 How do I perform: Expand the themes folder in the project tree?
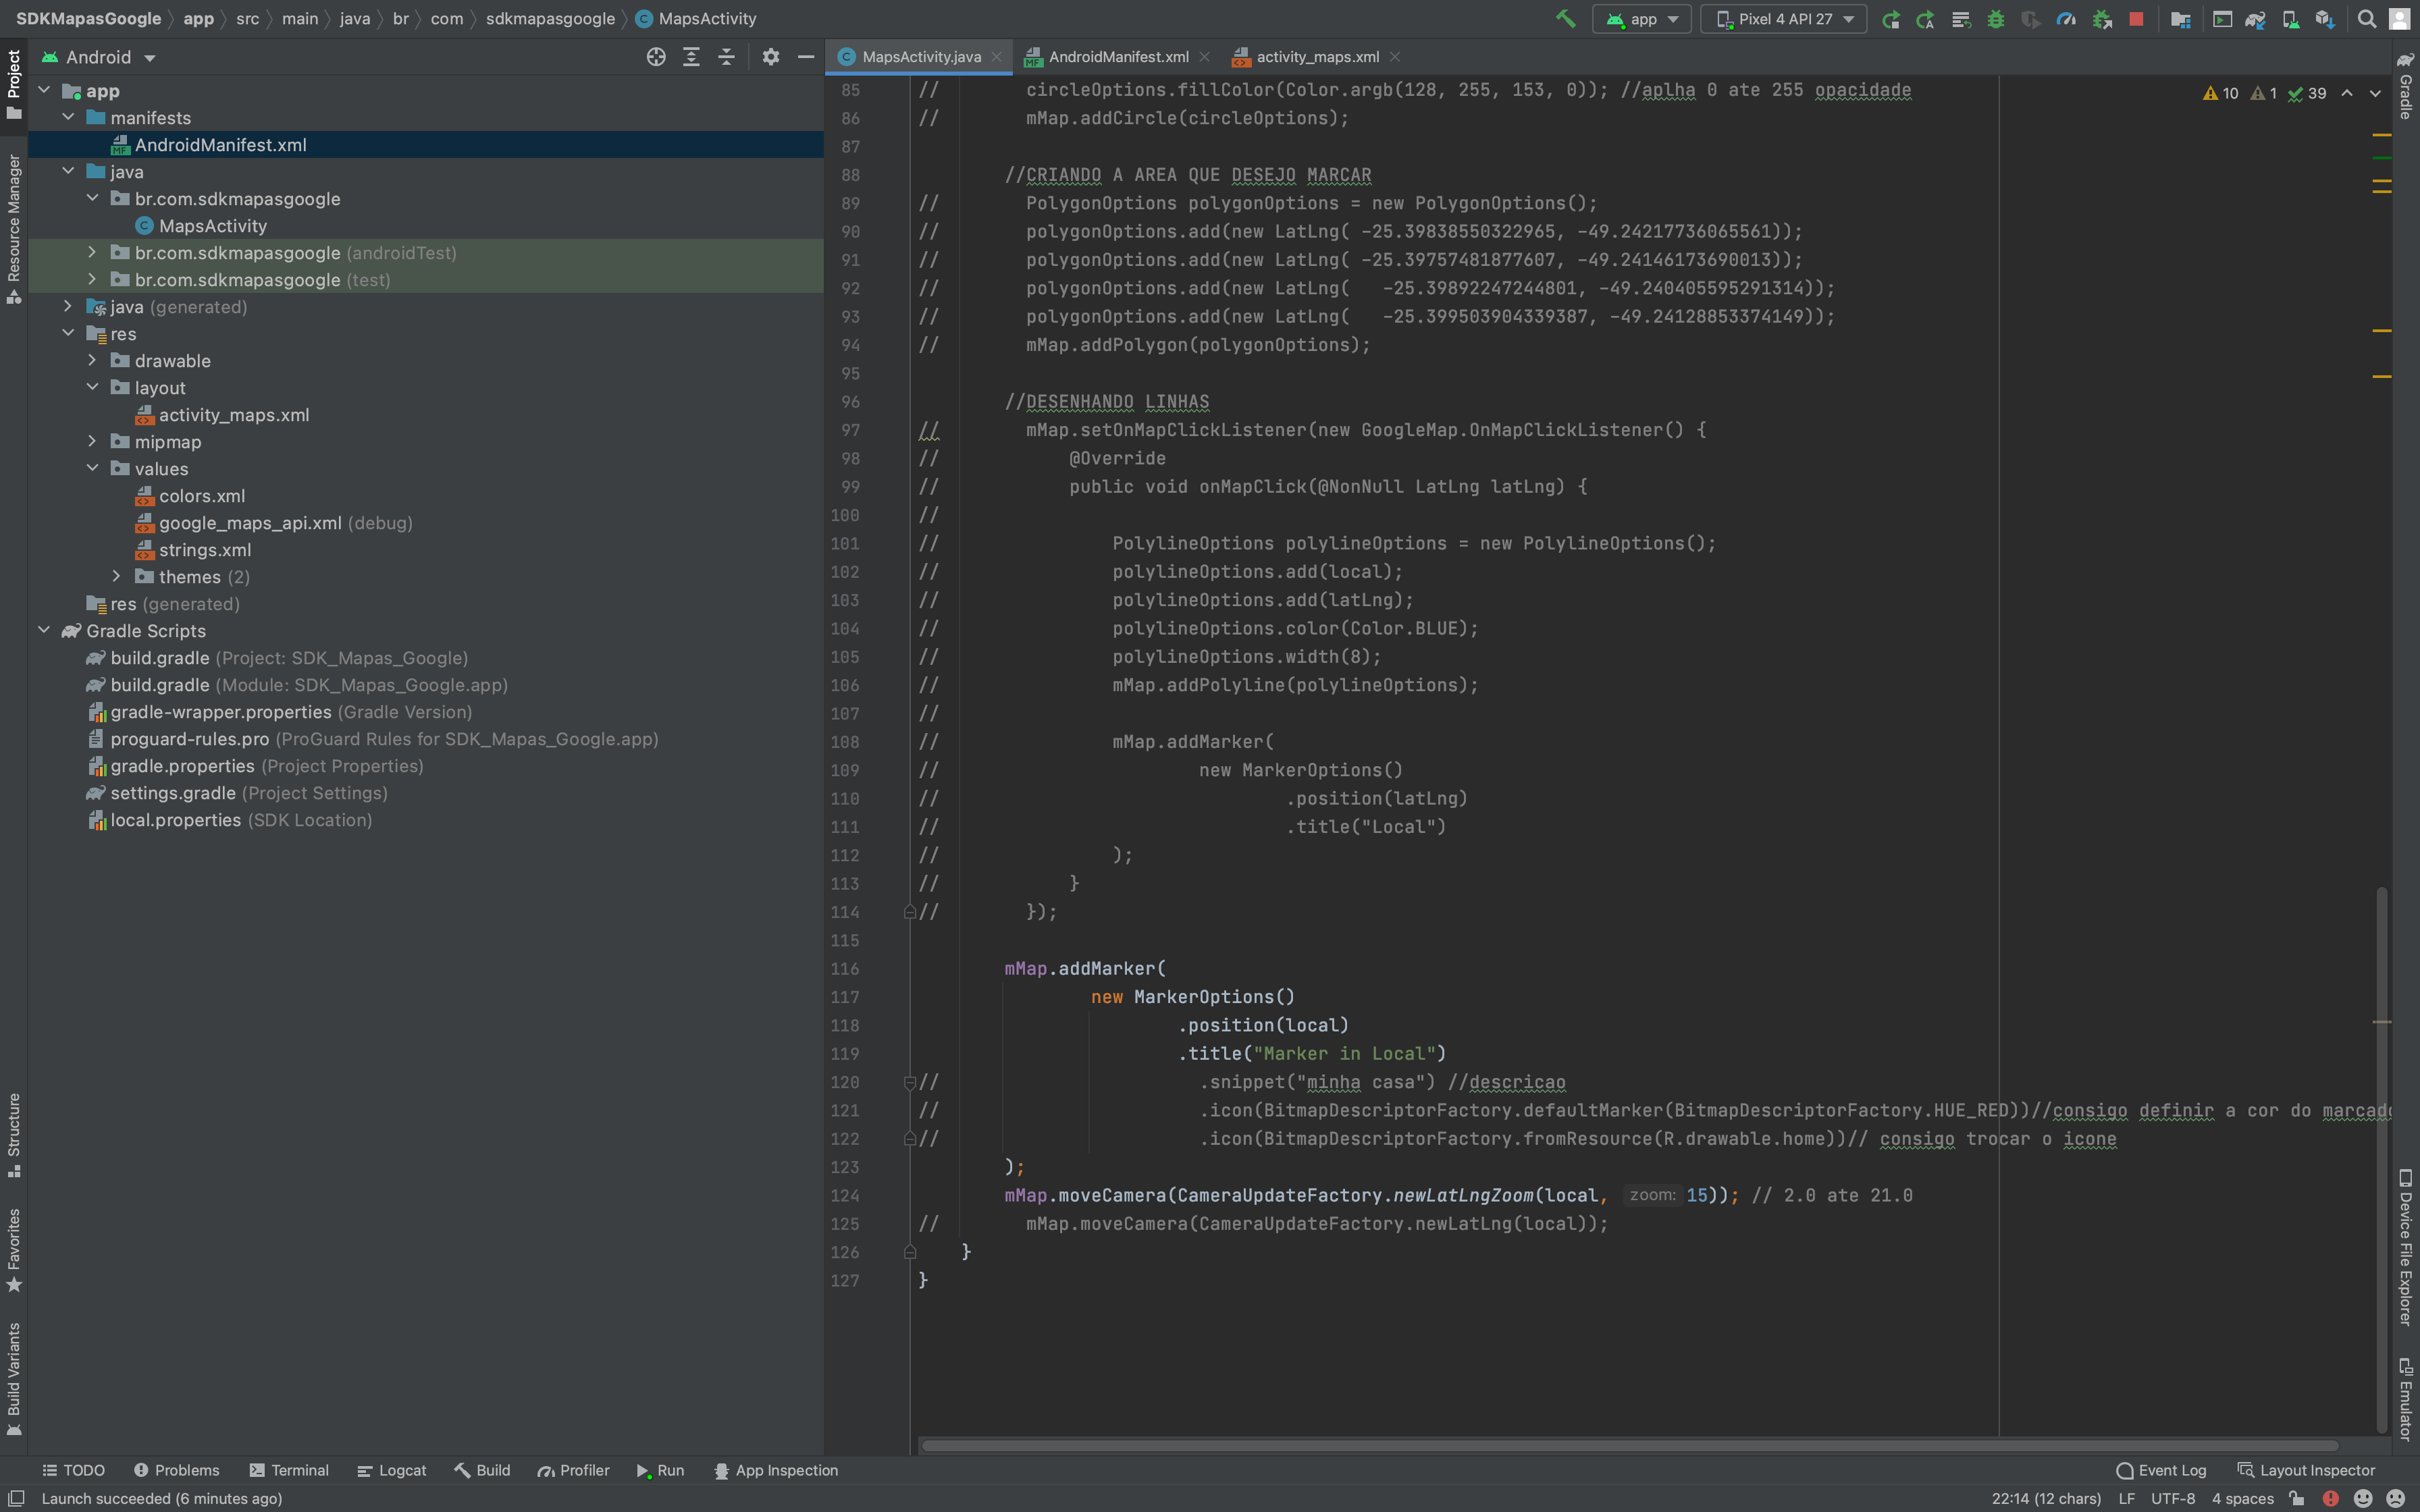pyautogui.click(x=117, y=577)
